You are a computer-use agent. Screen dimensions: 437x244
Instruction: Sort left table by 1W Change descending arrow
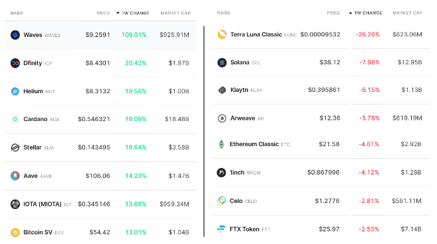(118, 13)
